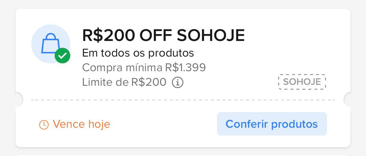Click the orange clock icon
This screenshot has height=156, width=366.
[44, 124]
